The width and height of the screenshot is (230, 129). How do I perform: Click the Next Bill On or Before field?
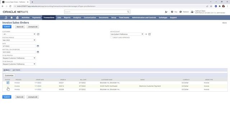tap(19, 52)
